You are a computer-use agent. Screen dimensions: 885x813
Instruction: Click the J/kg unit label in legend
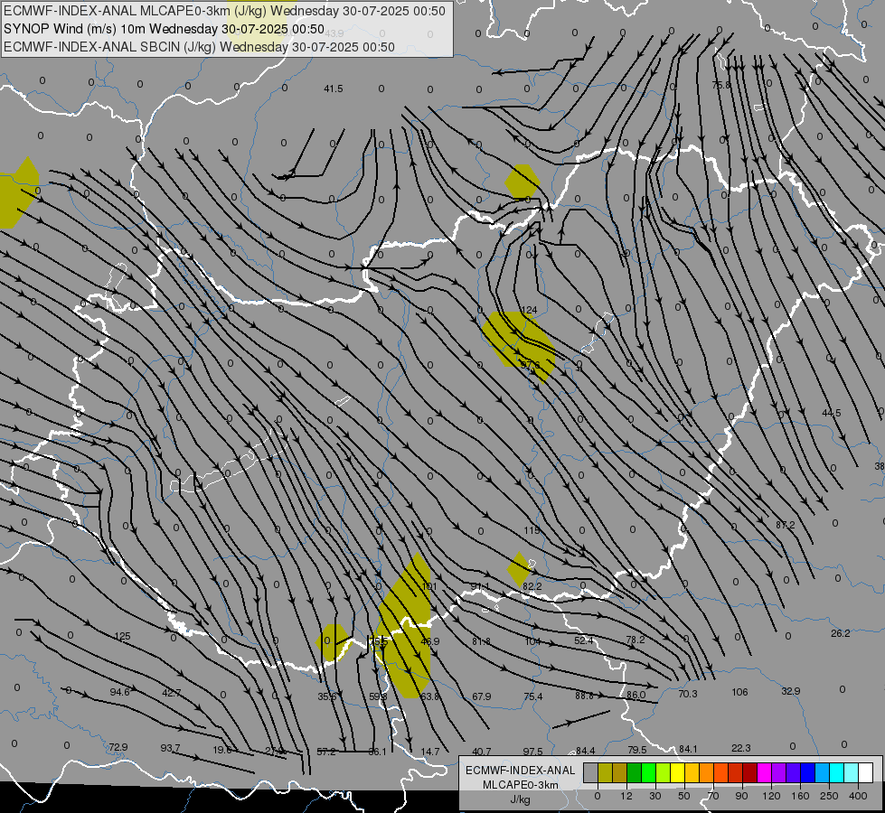coord(521,799)
